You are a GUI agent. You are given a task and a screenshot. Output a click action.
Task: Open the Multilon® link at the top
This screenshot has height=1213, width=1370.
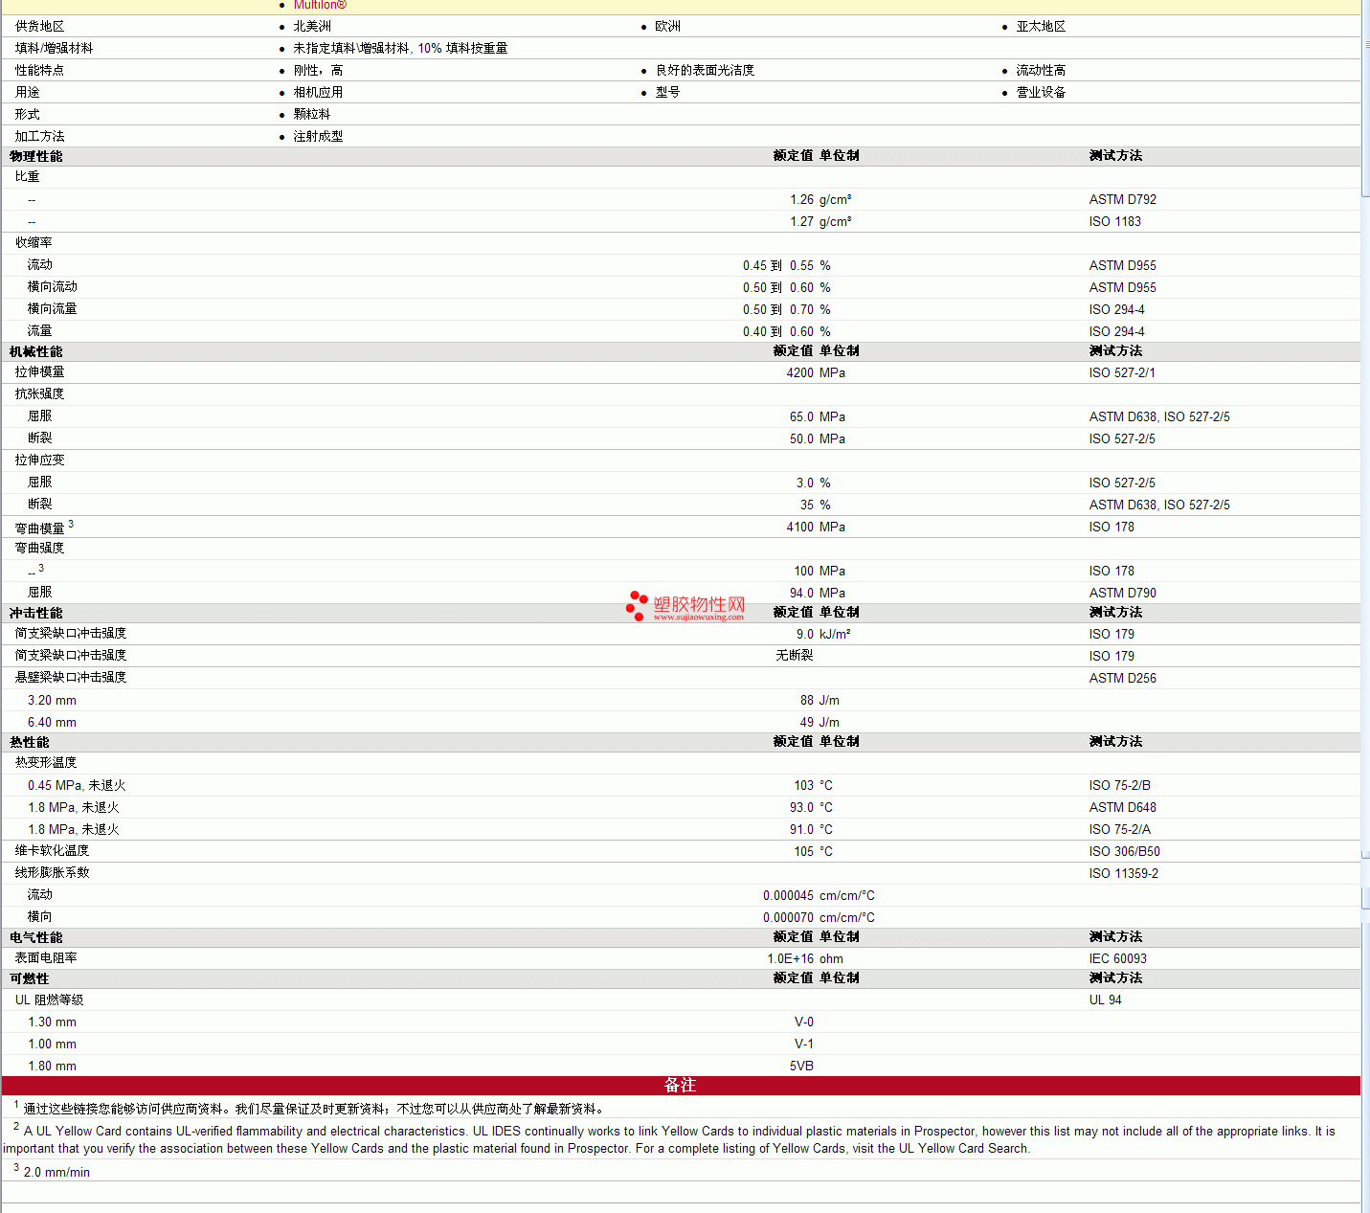[320, 5]
